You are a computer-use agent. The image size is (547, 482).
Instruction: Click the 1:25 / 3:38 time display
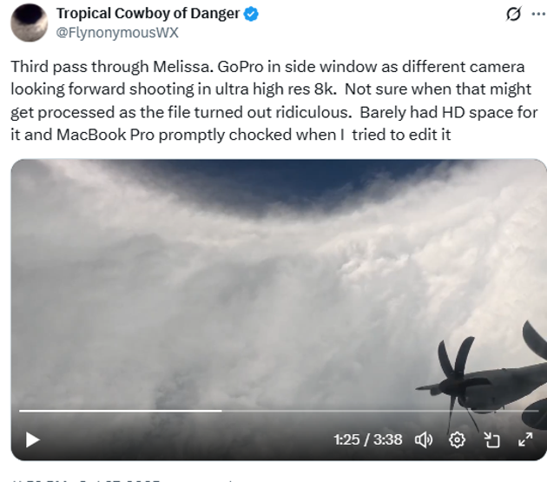368,439
